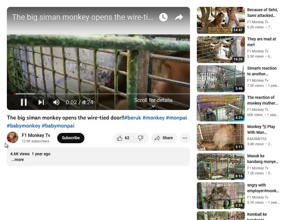Dislike the video with thumbs-down icon
Screen dimensions: 293x220
tap(141, 138)
